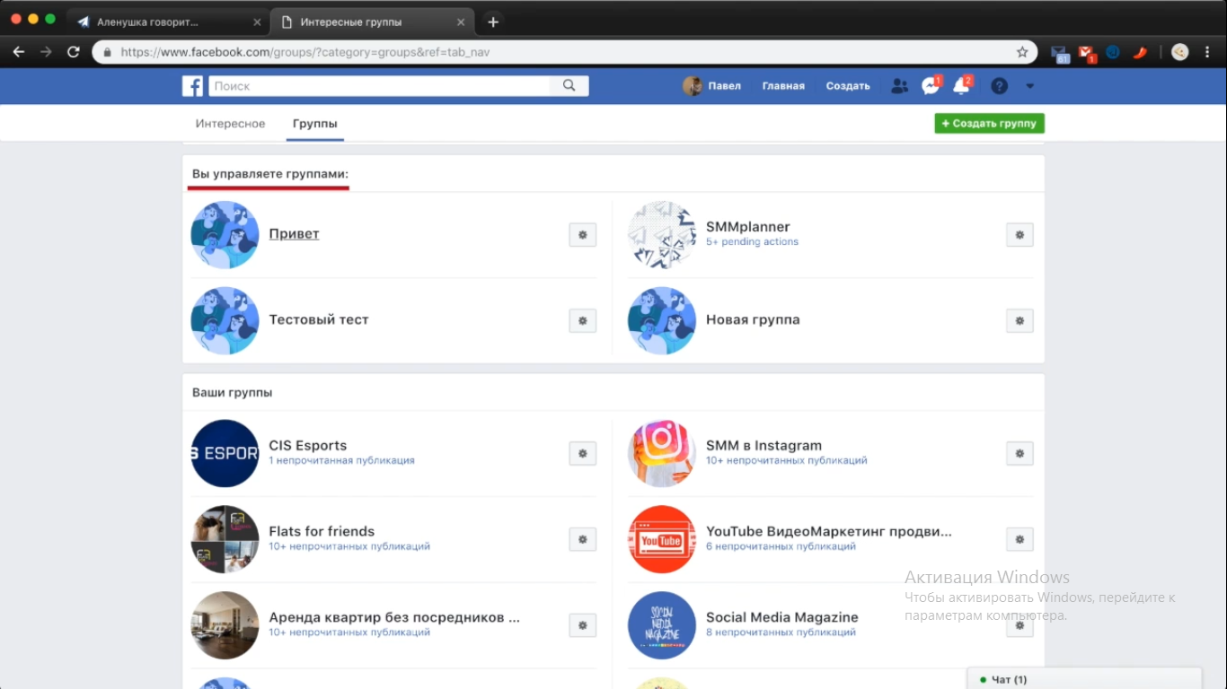Viewport: 1227px width, 689px height.
Task: Click the Создать группу button
Action: click(x=989, y=123)
